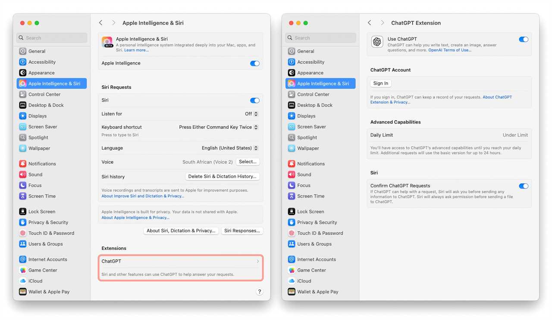Click Wallet & Apple Pay icon in right window
Image resolution: width=552 pixels, height=320 pixels.
(x=292, y=292)
